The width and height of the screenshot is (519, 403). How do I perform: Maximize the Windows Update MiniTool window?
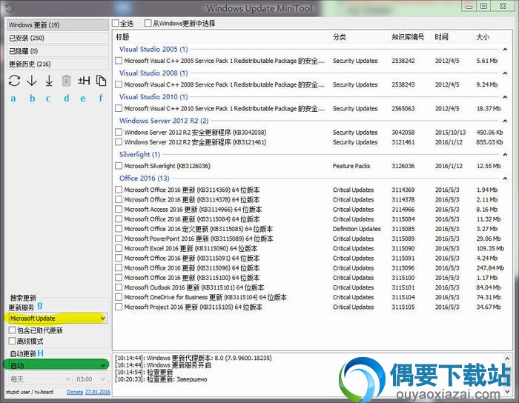[484, 6]
